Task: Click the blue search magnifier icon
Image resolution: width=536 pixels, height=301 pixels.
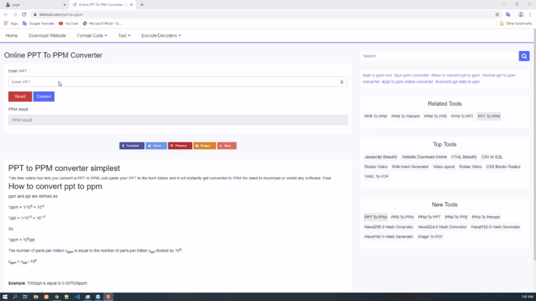Action: click(x=524, y=56)
